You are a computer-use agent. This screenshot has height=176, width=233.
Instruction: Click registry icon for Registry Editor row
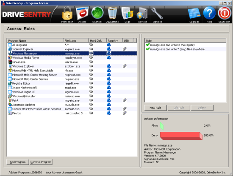click(x=109, y=83)
